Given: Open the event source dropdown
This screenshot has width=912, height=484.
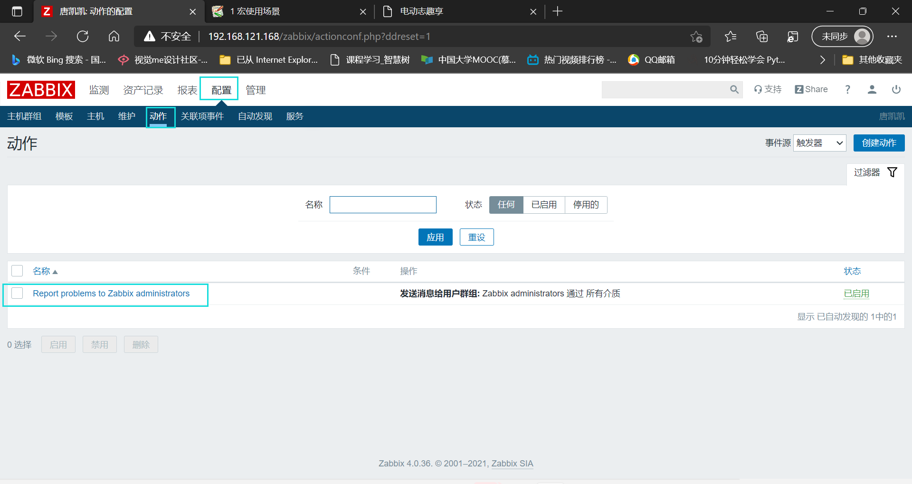Looking at the screenshot, I should pos(819,143).
